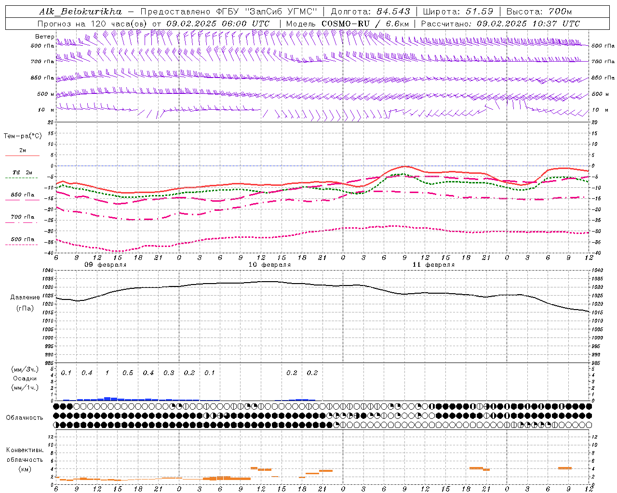This screenshot has height=493, width=617.
Task: Click the 700 гПа temperature legend entry
Action: [x=23, y=217]
